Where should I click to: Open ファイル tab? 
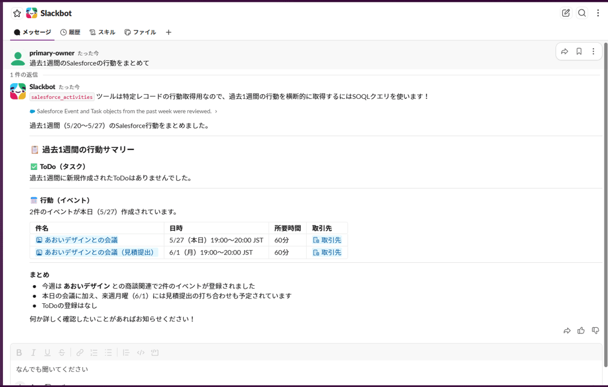[140, 32]
